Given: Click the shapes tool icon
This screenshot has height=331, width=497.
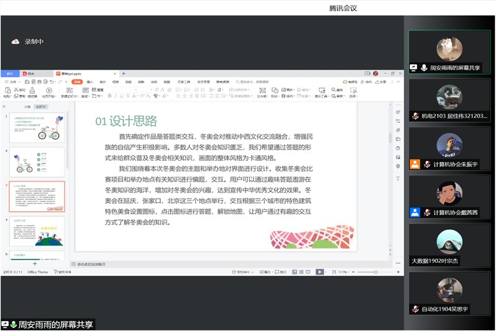Looking at the screenshot, I should click(274, 90).
